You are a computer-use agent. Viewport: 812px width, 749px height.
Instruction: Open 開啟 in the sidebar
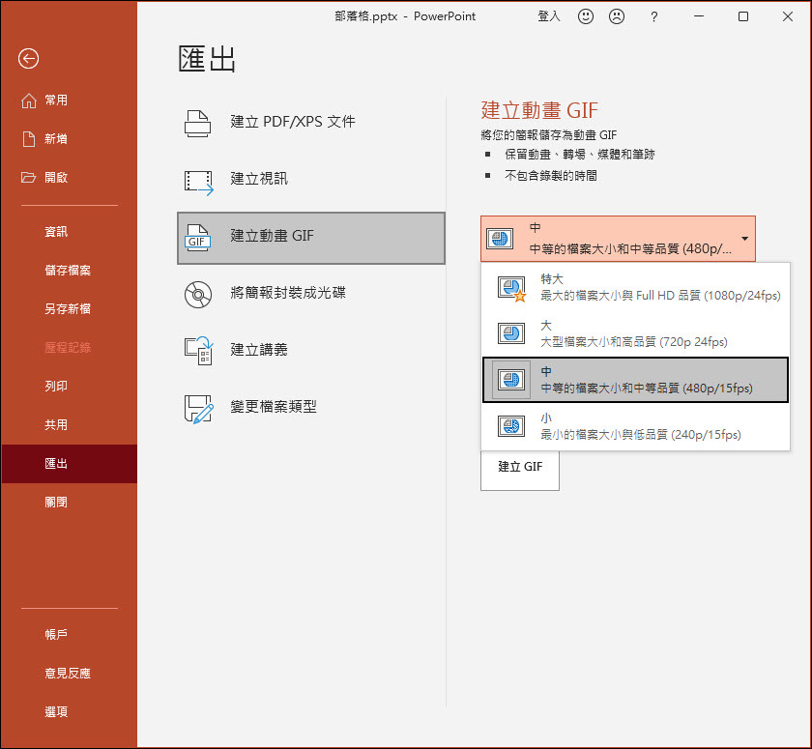point(69,178)
